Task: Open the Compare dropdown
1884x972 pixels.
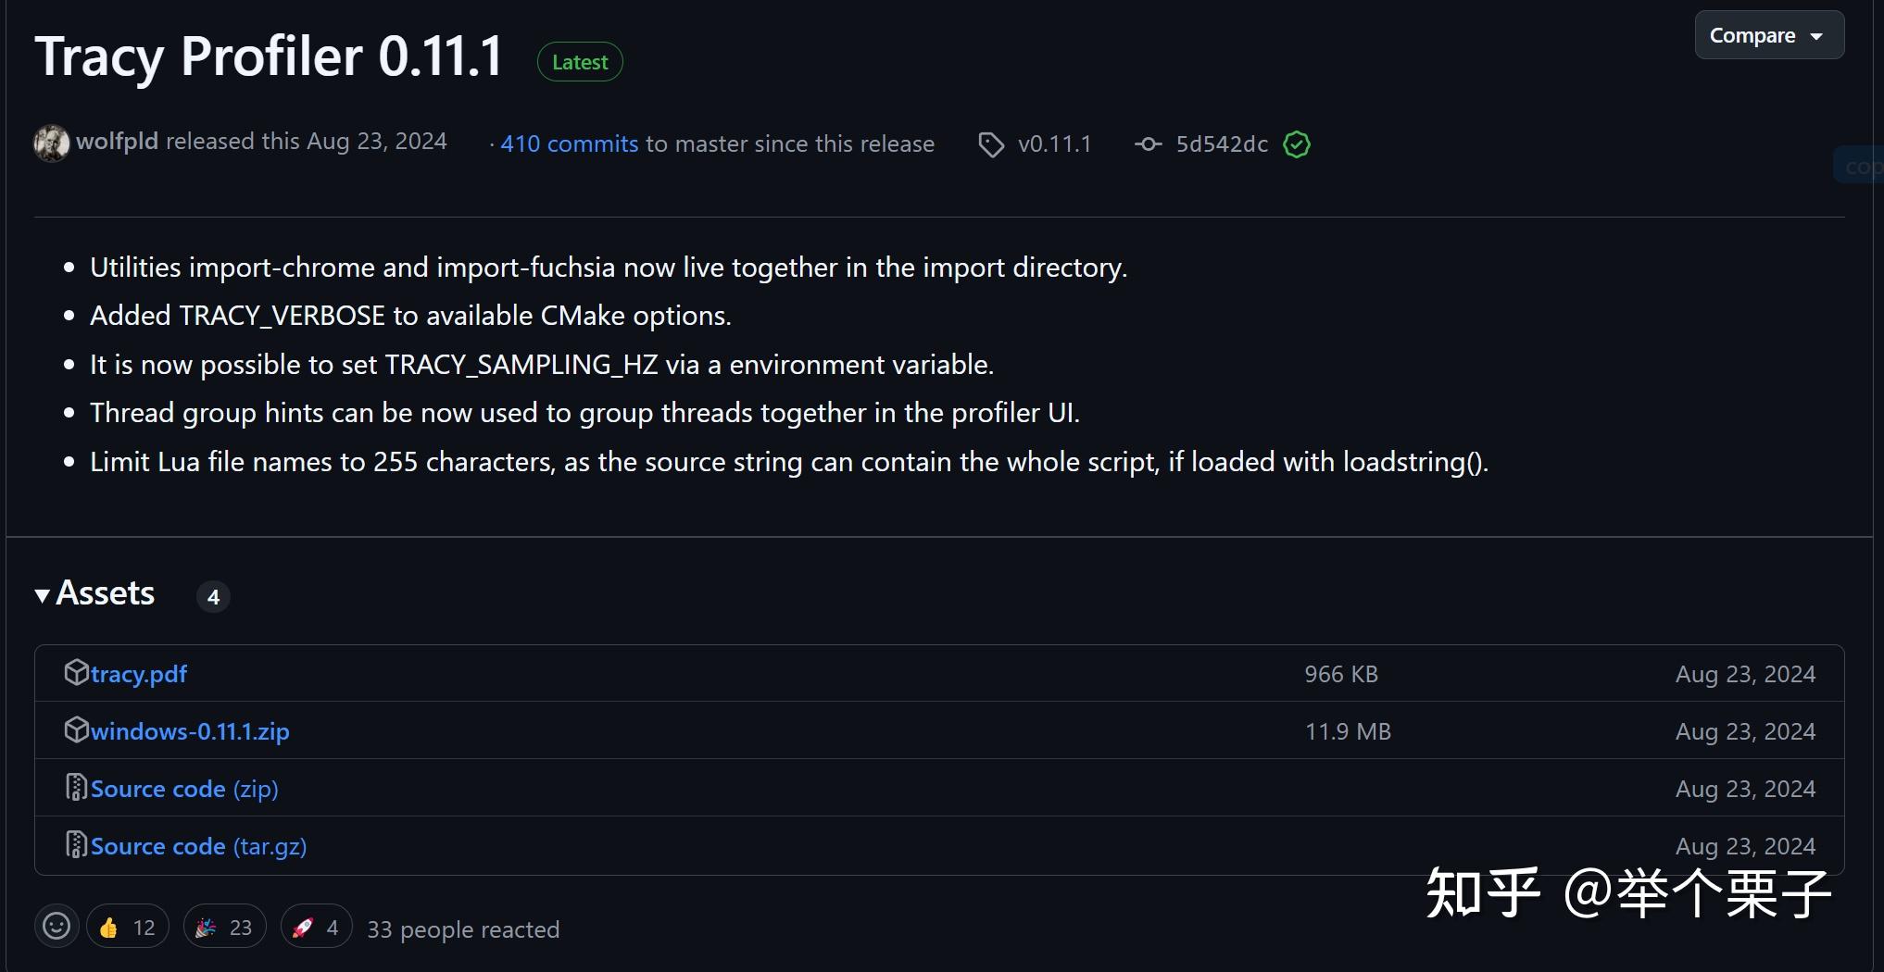Action: point(1768,36)
